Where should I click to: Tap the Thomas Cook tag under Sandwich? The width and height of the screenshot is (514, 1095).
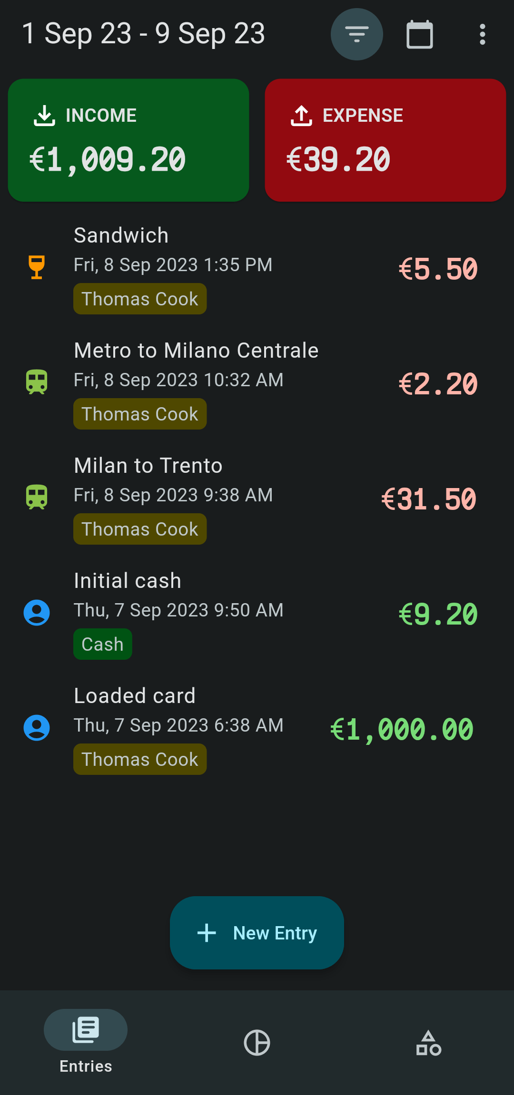tap(140, 299)
